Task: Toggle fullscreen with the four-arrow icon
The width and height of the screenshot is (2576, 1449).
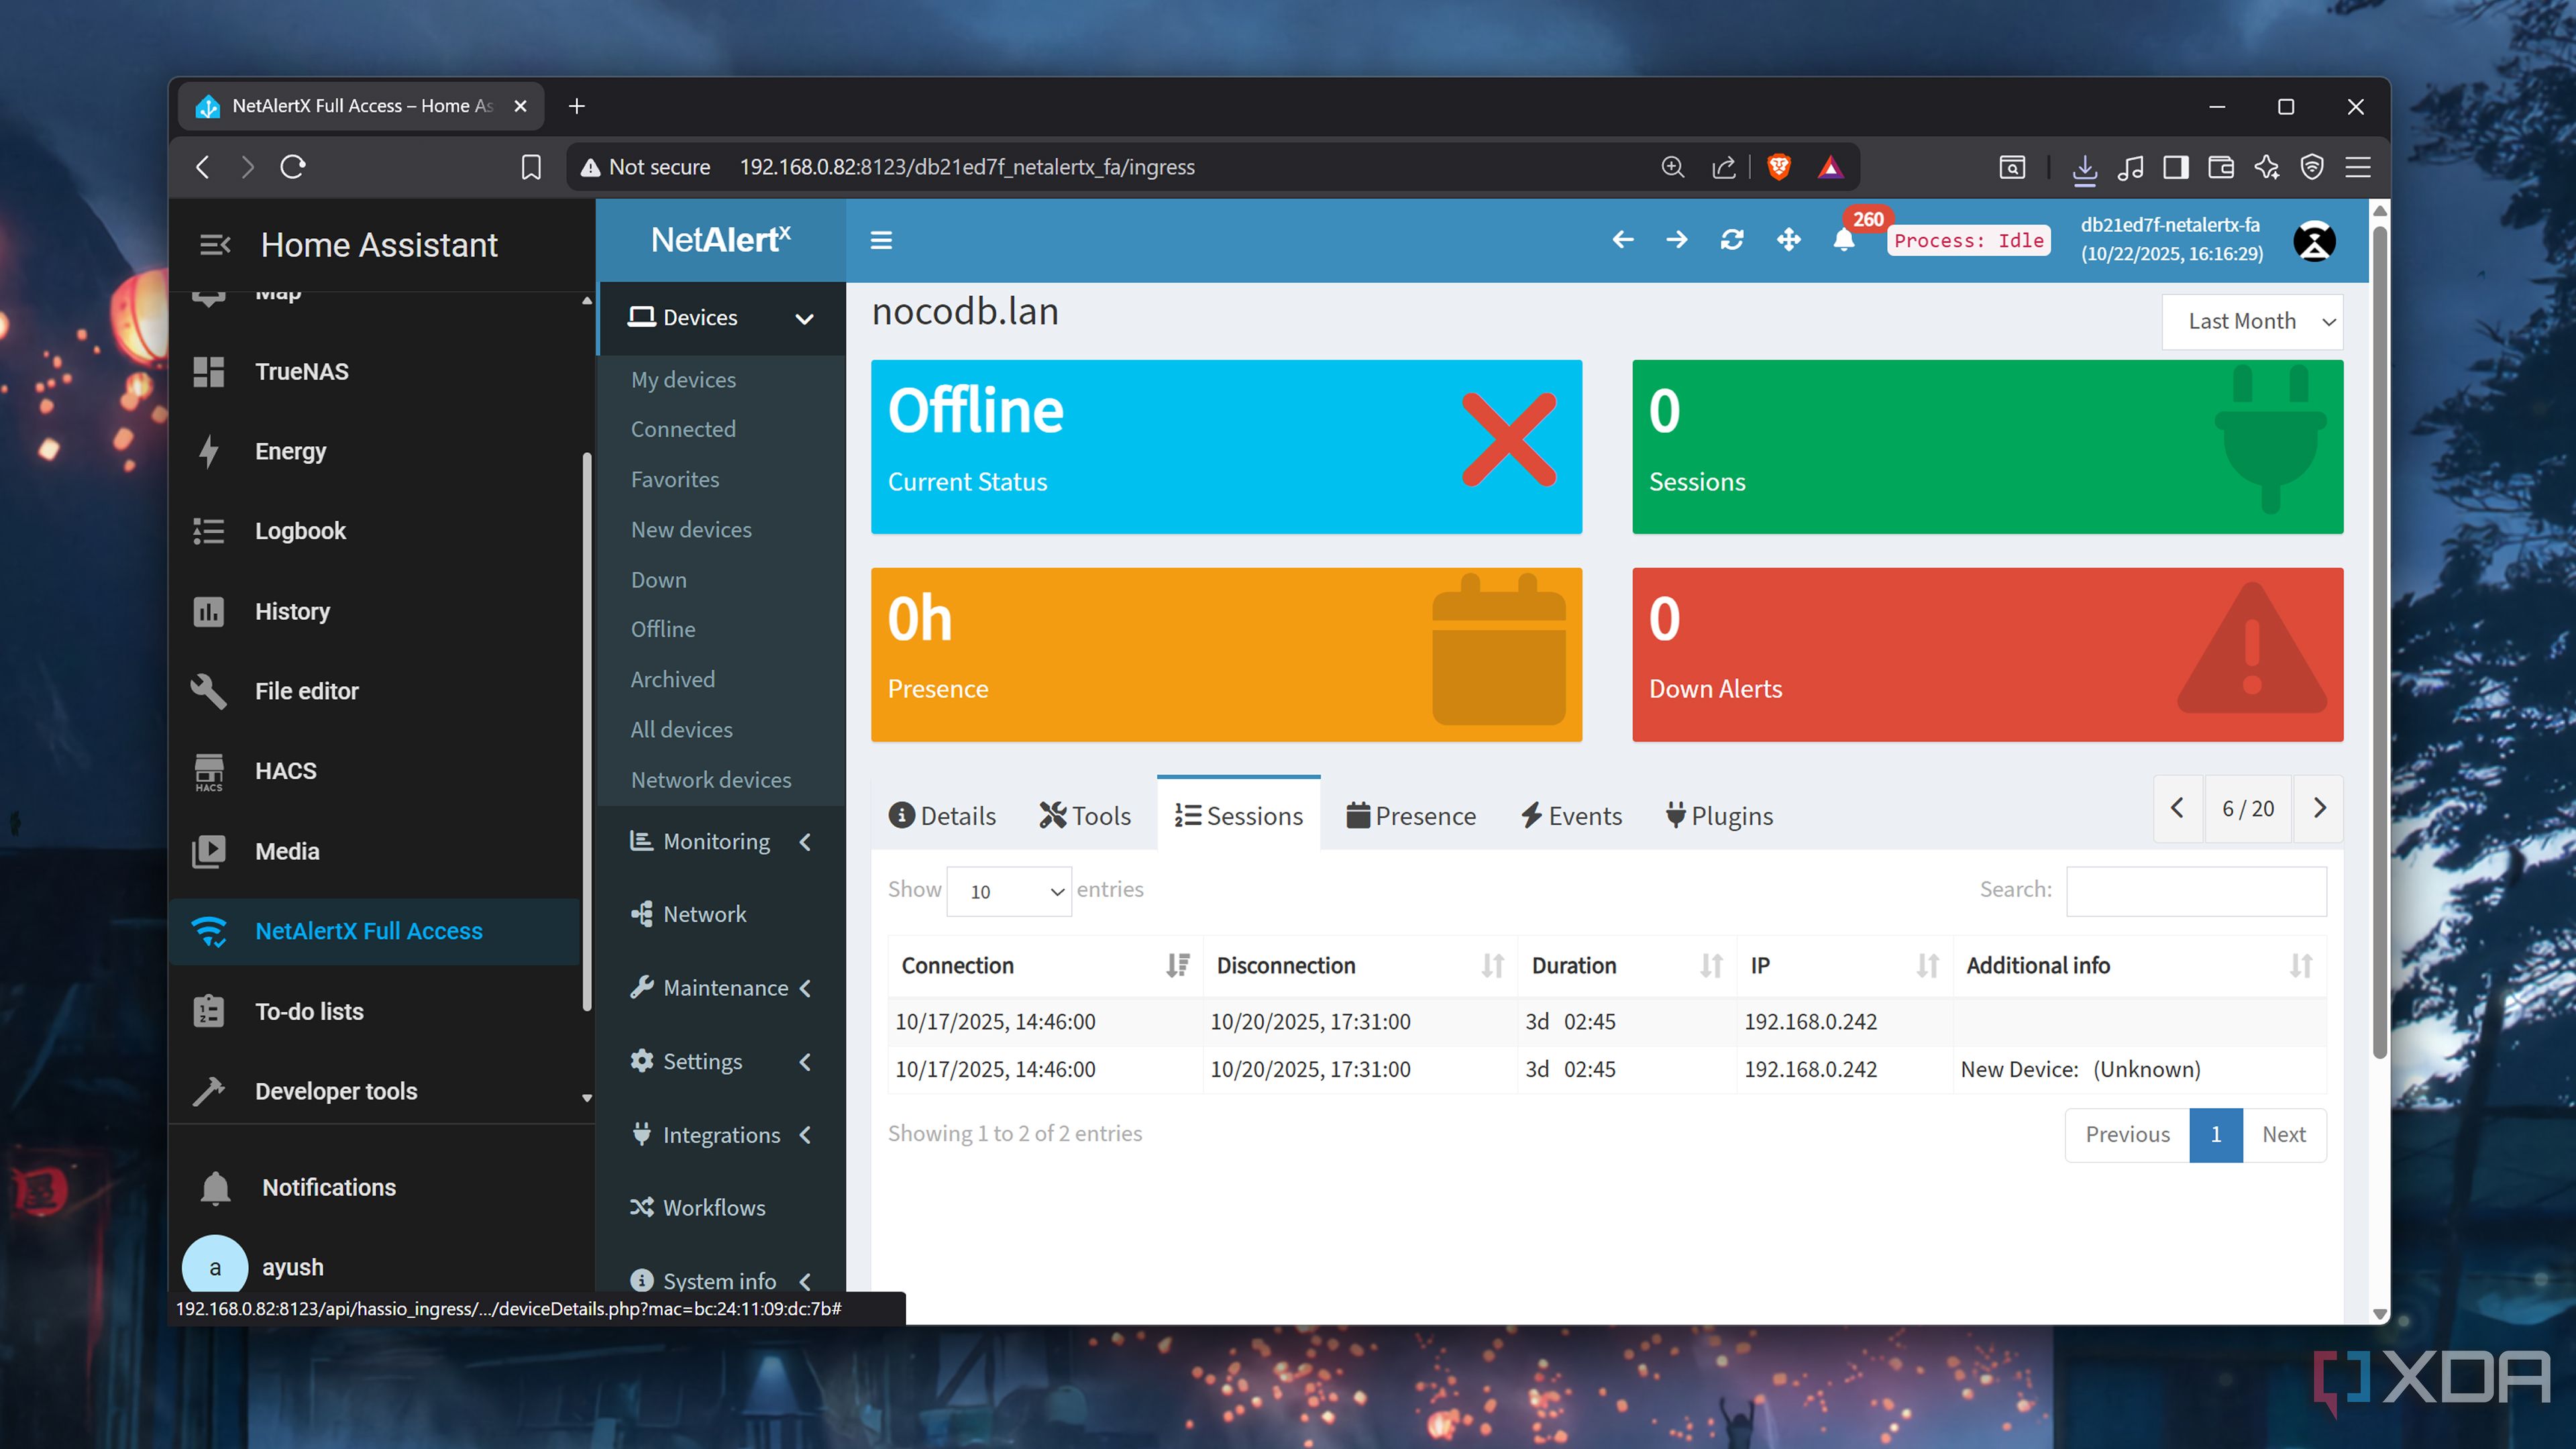Action: point(1788,240)
